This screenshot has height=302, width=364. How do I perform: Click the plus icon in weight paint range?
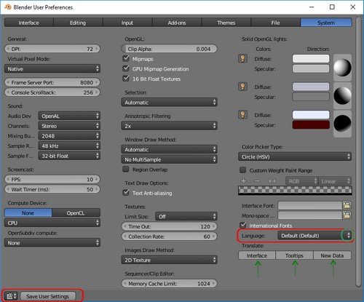click(x=244, y=181)
